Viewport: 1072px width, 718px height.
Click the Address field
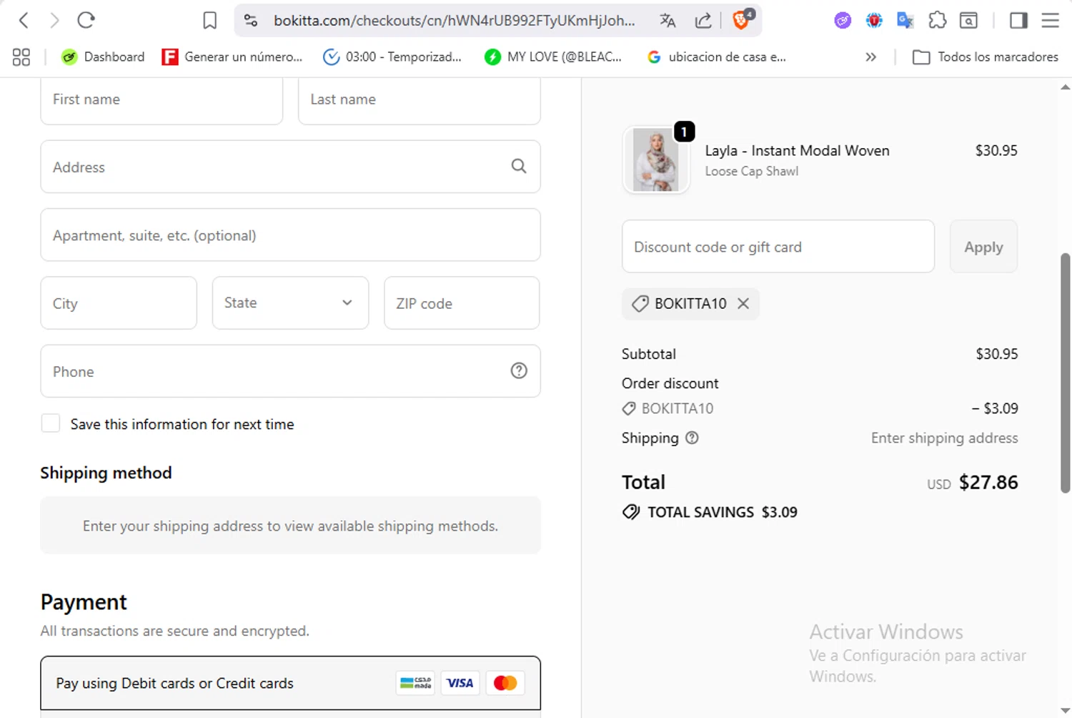coord(290,167)
